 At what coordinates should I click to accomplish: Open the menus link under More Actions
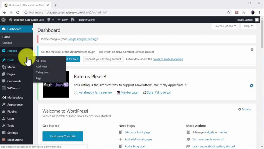223,132
